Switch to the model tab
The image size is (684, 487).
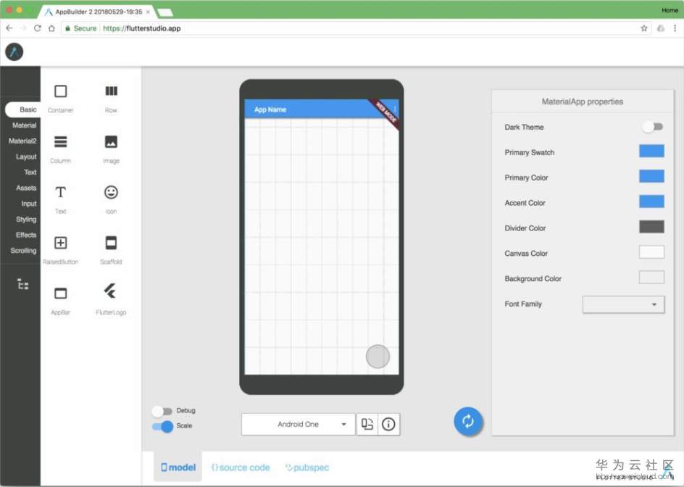click(x=178, y=467)
